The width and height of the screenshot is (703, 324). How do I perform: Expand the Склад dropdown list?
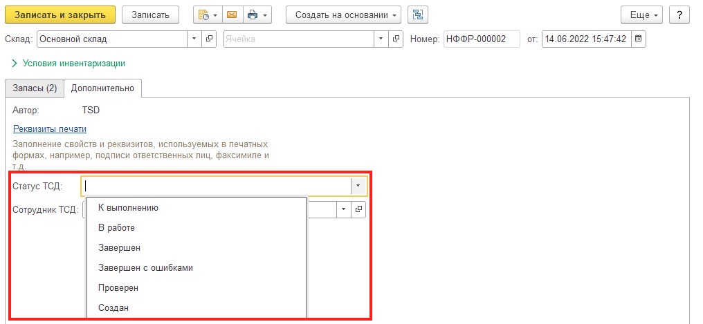pos(194,39)
